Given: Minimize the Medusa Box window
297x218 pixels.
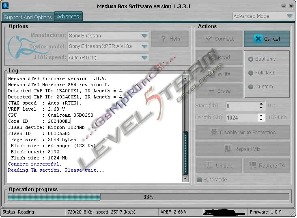Looking at the screenshot, I should [x=284, y=6].
